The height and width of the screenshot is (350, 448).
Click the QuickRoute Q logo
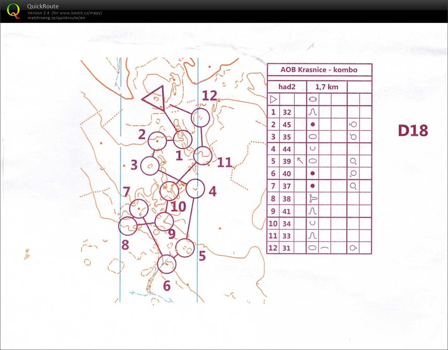pyautogui.click(x=13, y=10)
